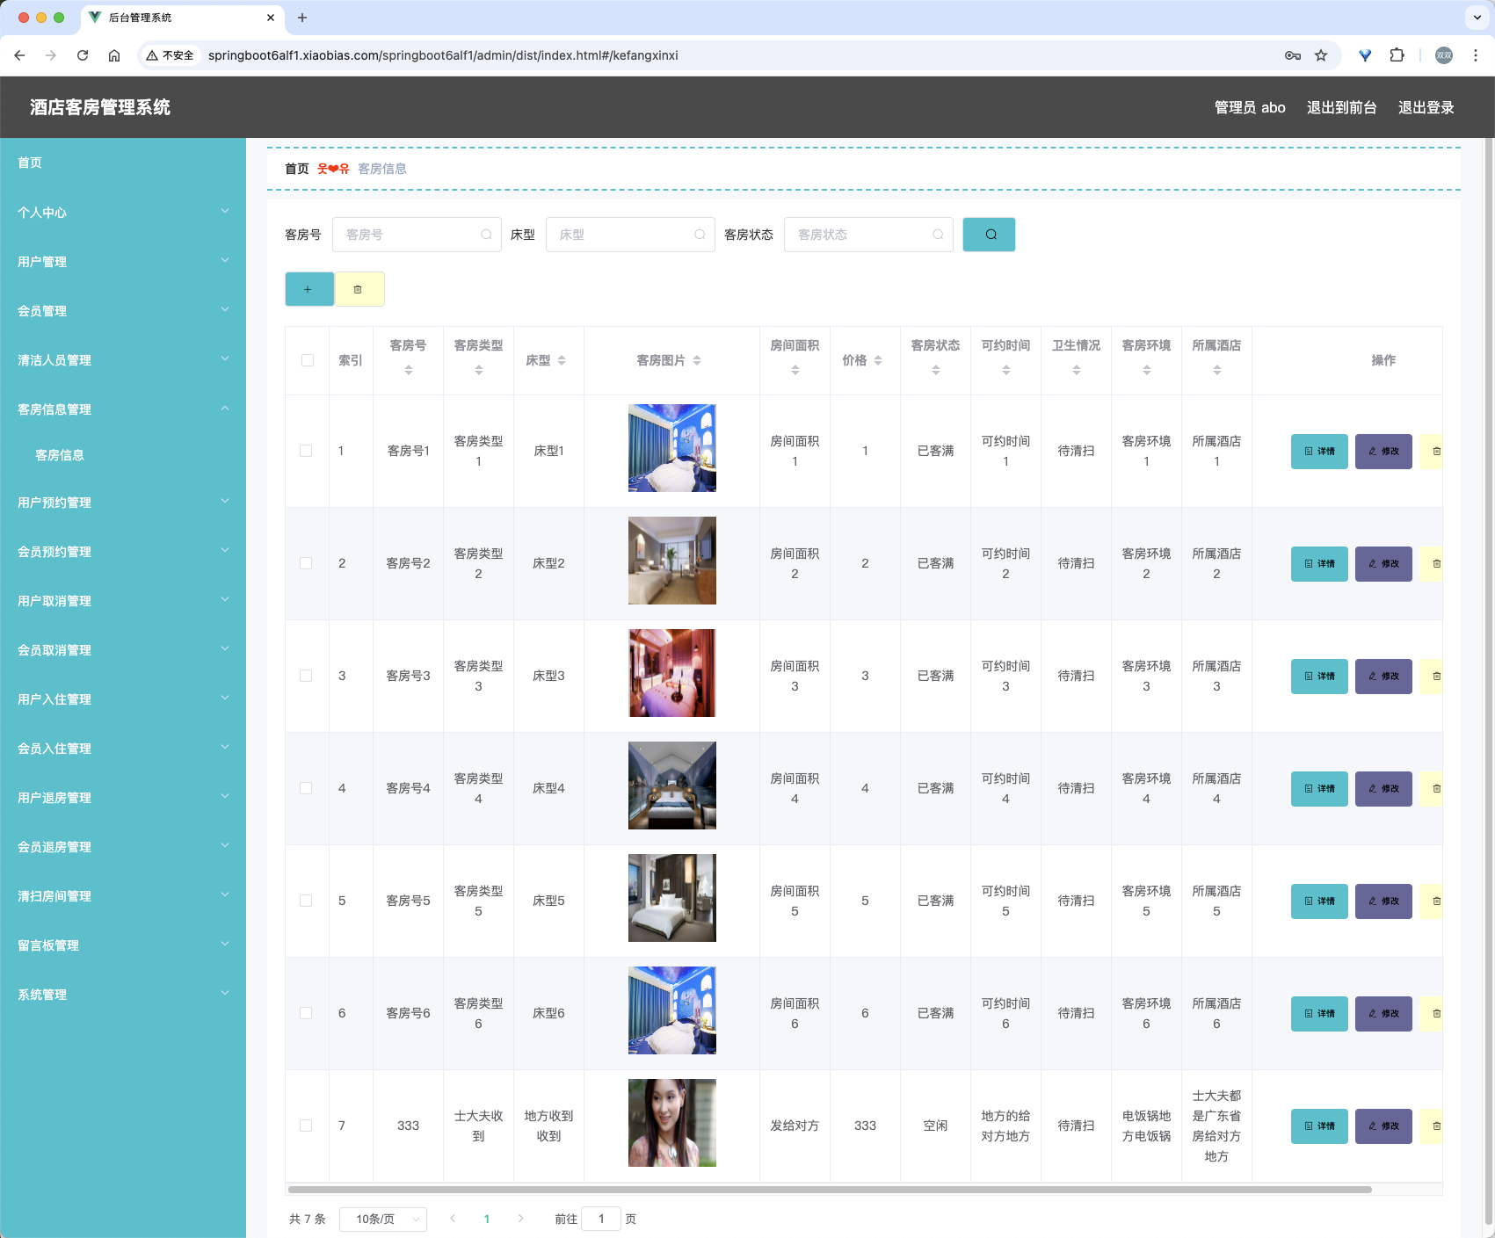The height and width of the screenshot is (1238, 1495).
Task: Click 退出到前台 in the header
Action: pos(1341,107)
